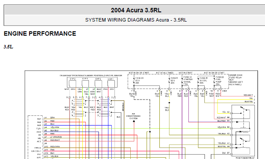Click the 'UNDER-DASH FUSE/RELAY BOX' label
This screenshot has width=265, height=159.
[x=236, y=80]
